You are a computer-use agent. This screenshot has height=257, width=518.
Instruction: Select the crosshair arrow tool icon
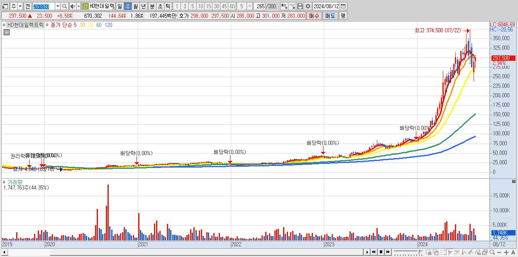pos(450,252)
